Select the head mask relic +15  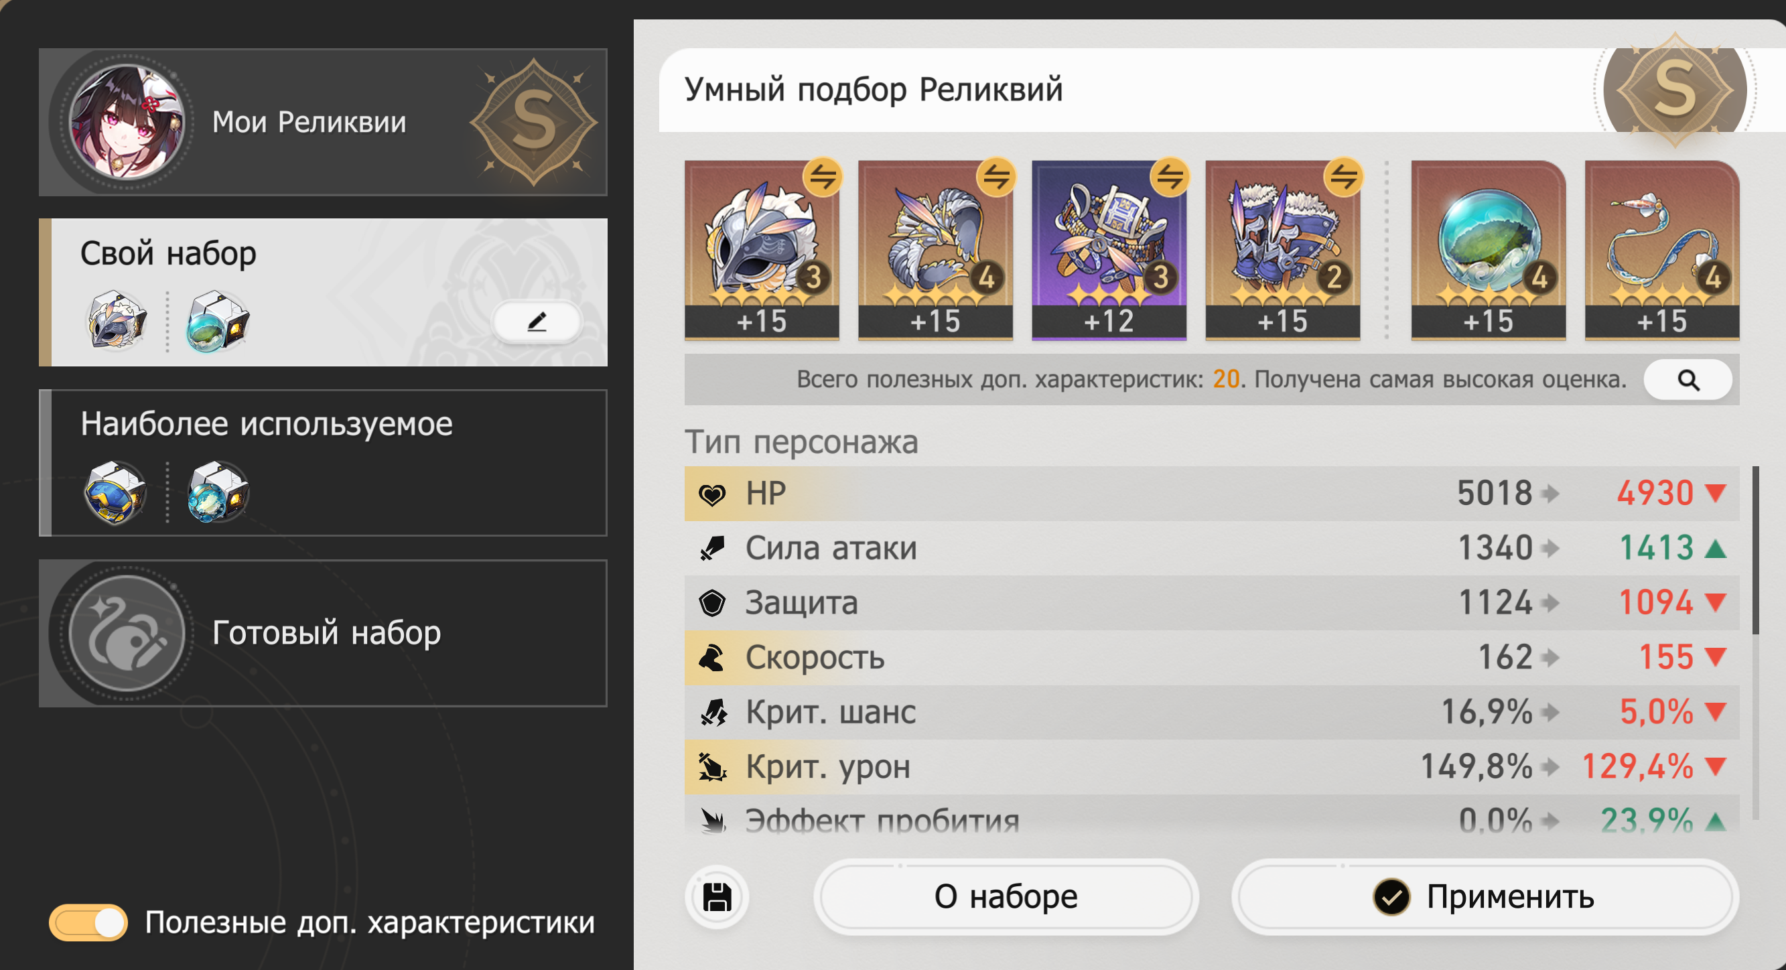point(761,251)
